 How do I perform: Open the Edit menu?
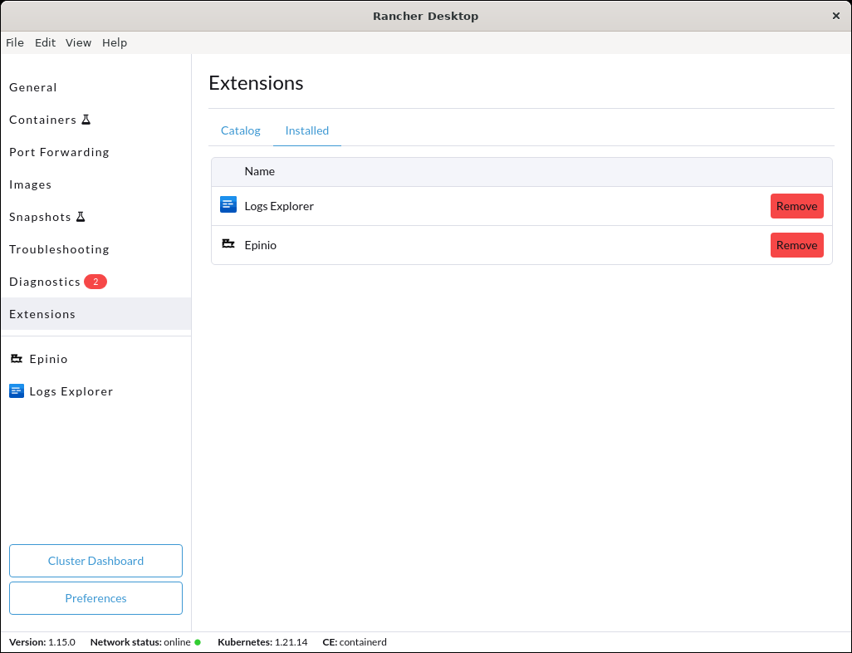[x=45, y=42]
